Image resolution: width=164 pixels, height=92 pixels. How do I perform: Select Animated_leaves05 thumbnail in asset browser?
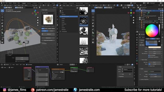tap(84, 21)
